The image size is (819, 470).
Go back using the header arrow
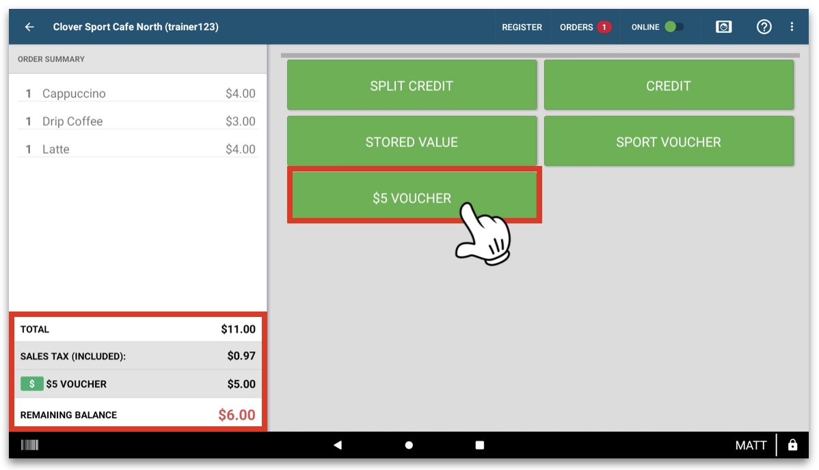point(30,27)
